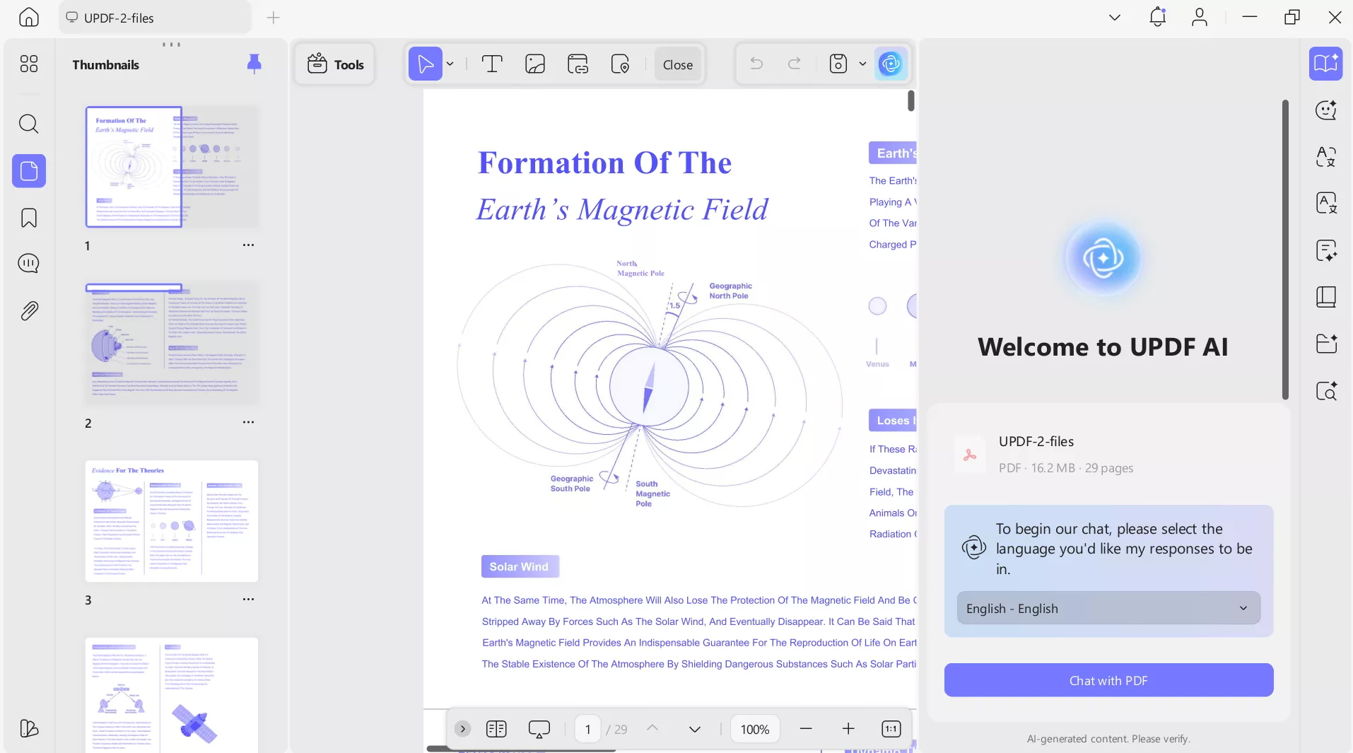
Task: Click the zoom in plus control
Action: click(848, 729)
